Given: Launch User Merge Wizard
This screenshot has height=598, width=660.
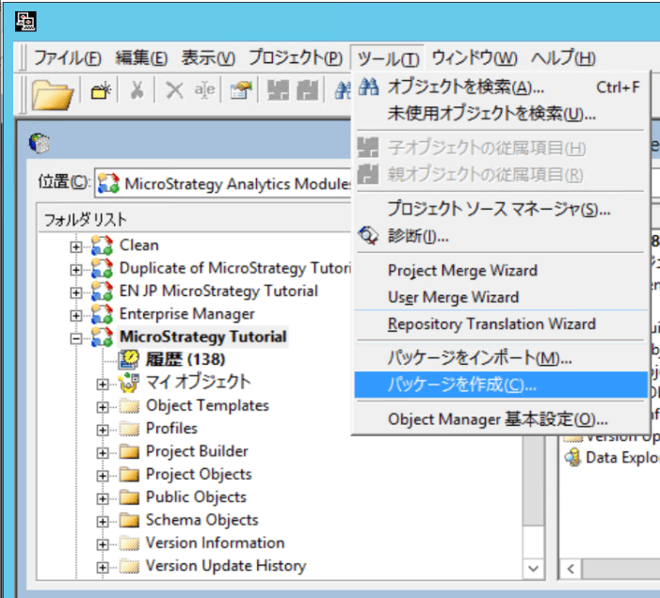Looking at the screenshot, I should pos(501,297).
